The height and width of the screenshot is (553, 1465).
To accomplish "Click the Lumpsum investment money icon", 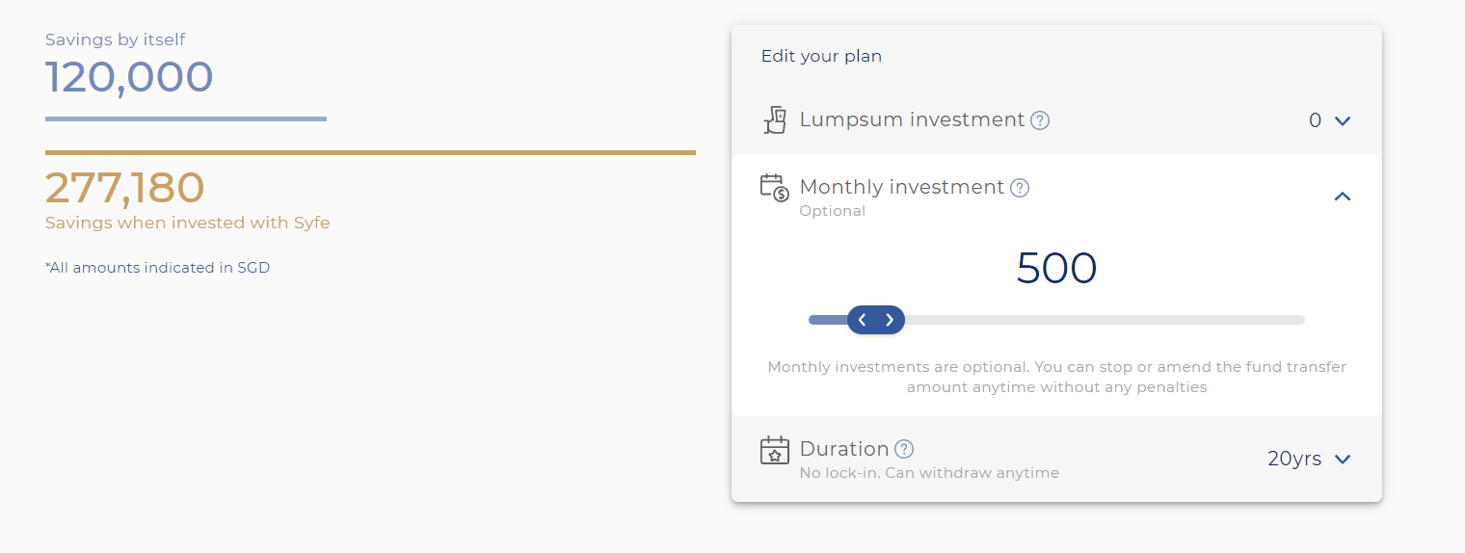I will pos(775,120).
